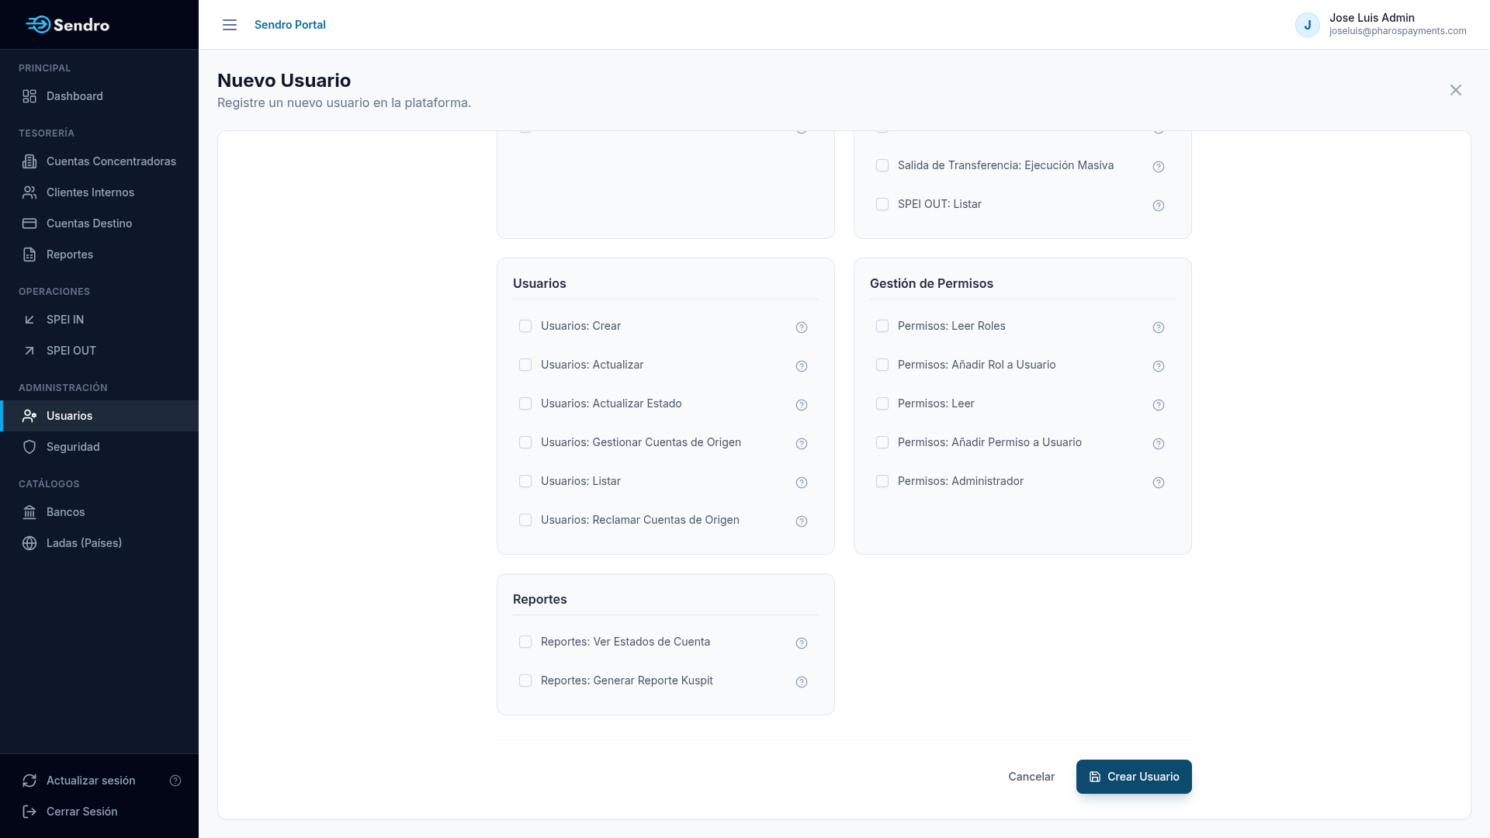The width and height of the screenshot is (1490, 838).
Task: Click help icon for Usuarios: Listar
Action: pos(802,483)
